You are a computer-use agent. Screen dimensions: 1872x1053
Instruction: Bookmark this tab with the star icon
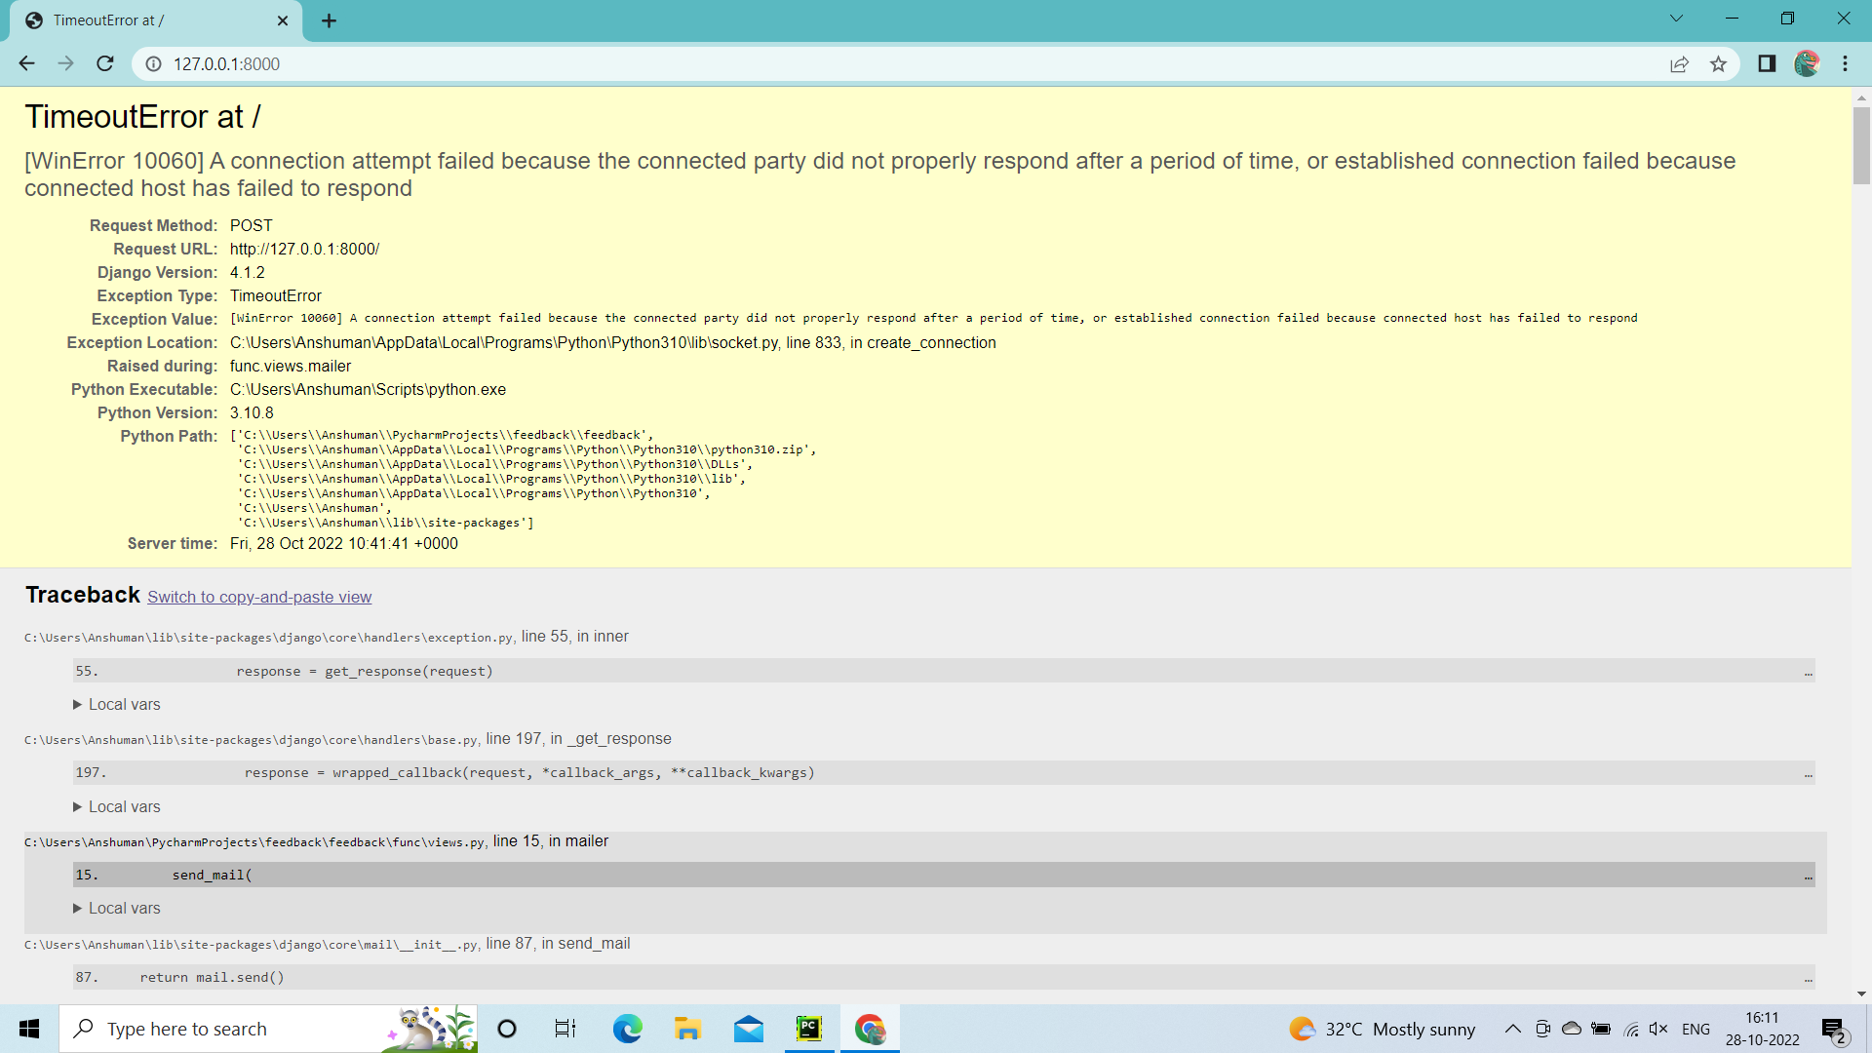click(x=1718, y=63)
